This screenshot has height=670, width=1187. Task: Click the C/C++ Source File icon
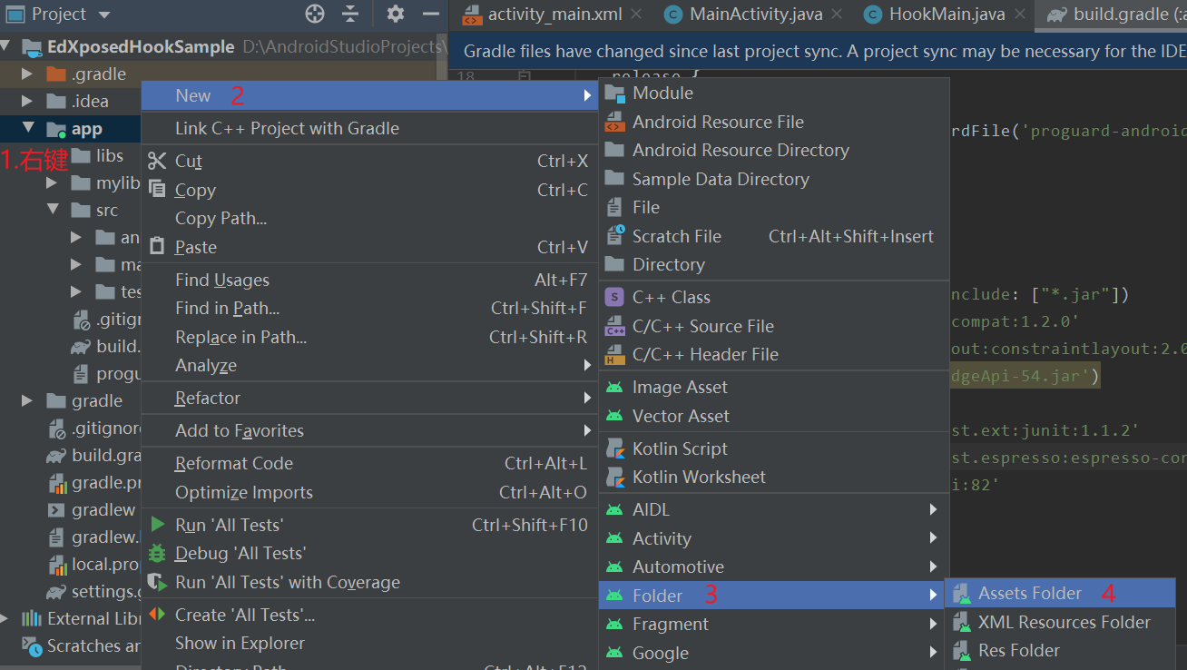coord(615,326)
